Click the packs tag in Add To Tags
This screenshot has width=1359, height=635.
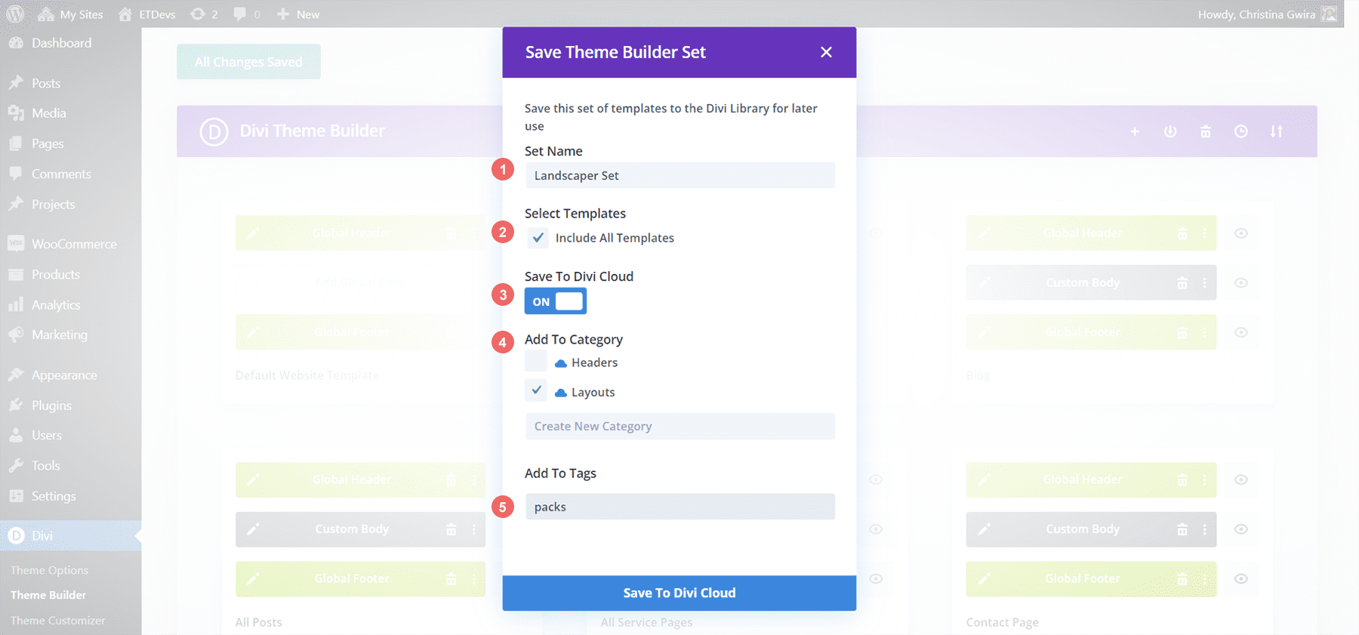[550, 507]
